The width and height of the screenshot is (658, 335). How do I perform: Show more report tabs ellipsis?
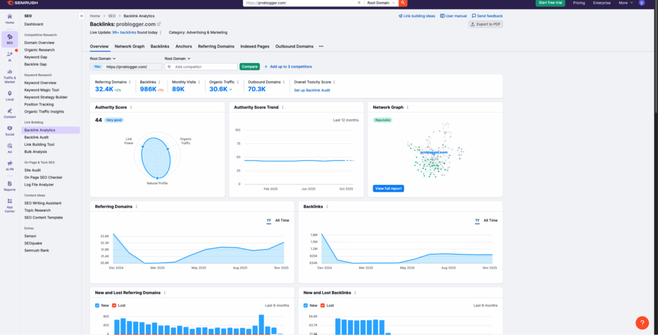(x=321, y=46)
